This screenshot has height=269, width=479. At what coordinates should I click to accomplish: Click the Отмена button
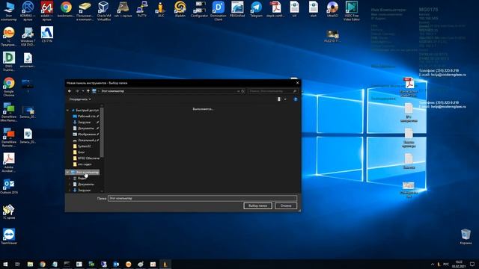tap(286, 206)
